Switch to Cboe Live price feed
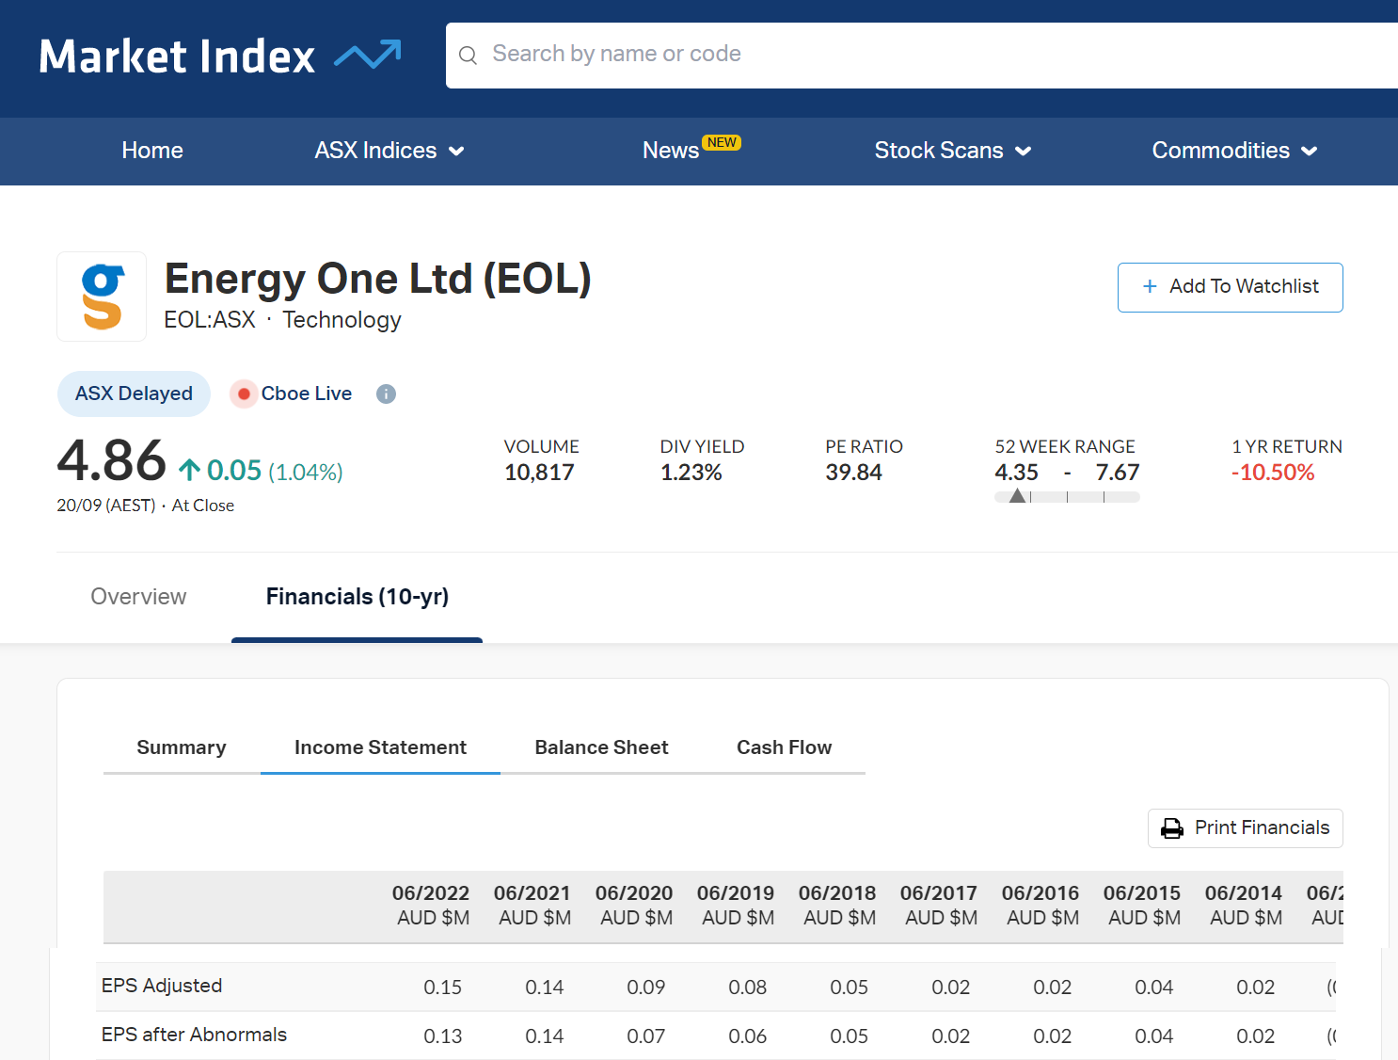Image resolution: width=1398 pixels, height=1060 pixels. pyautogui.click(x=293, y=393)
